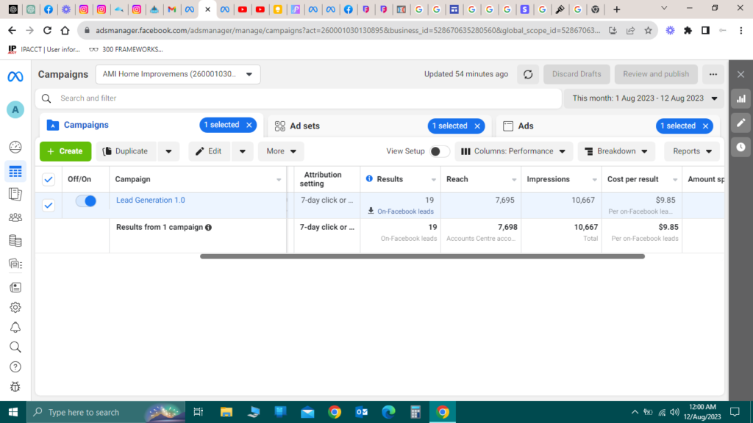Screen dimensions: 753x423
Task: Switch to the Ad sets tab
Action: [x=305, y=126]
